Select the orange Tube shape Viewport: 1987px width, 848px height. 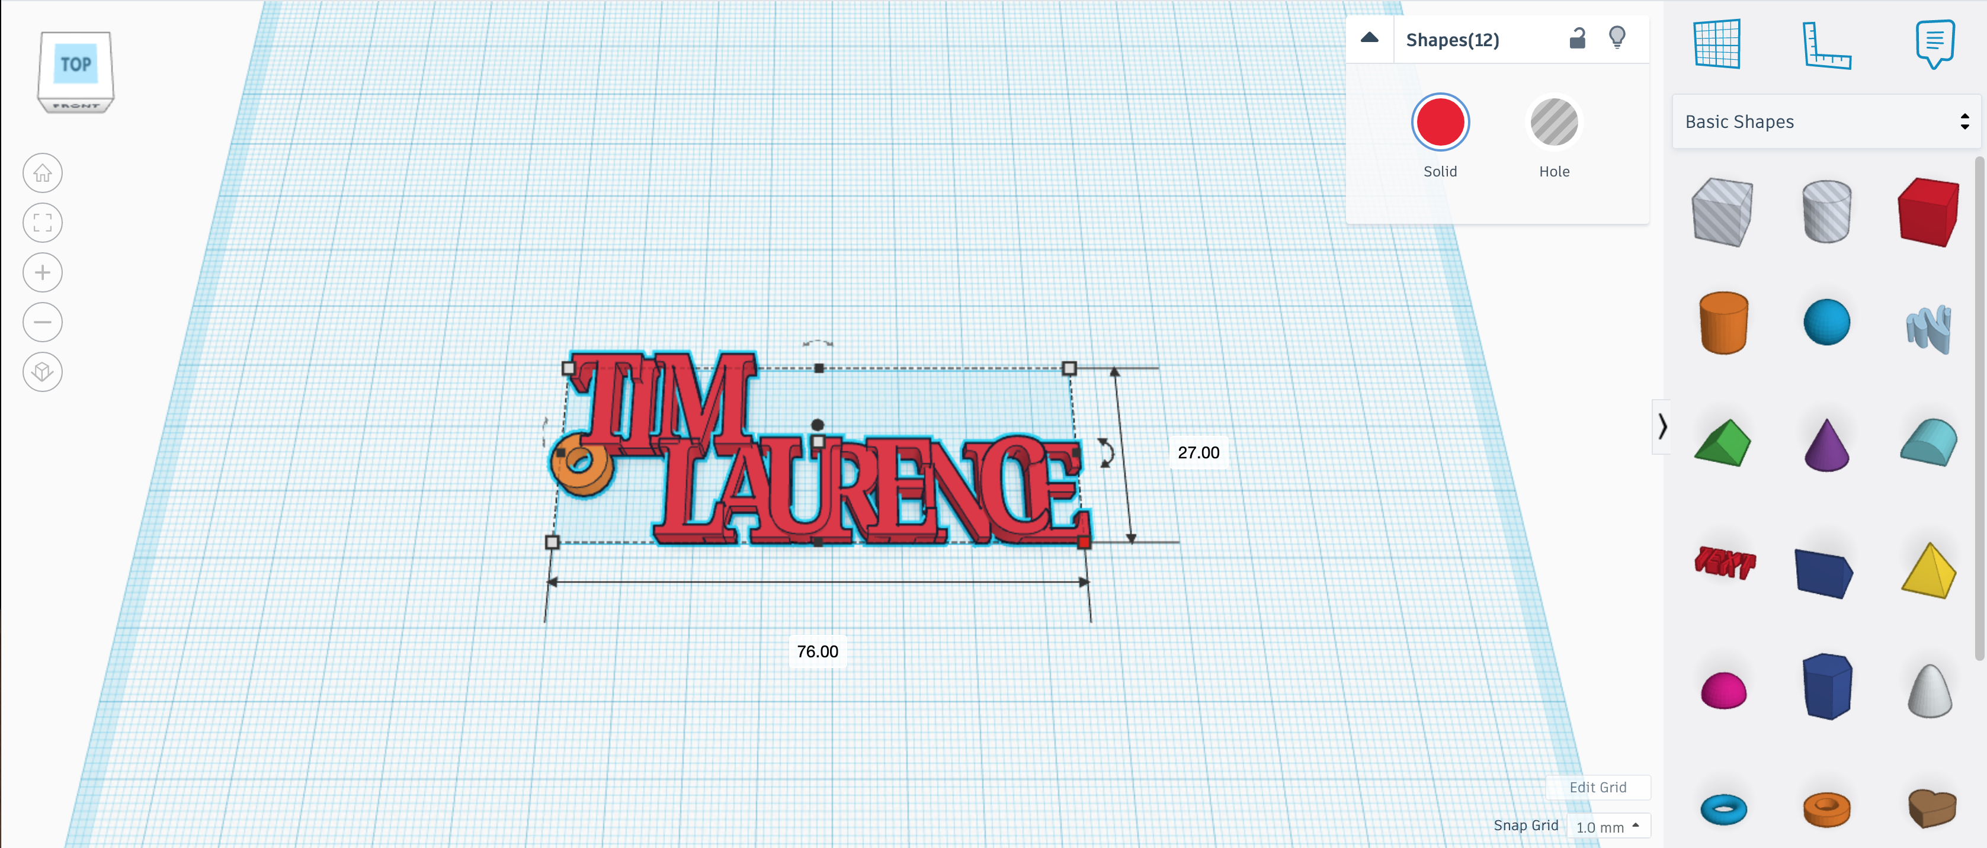pos(1826,810)
